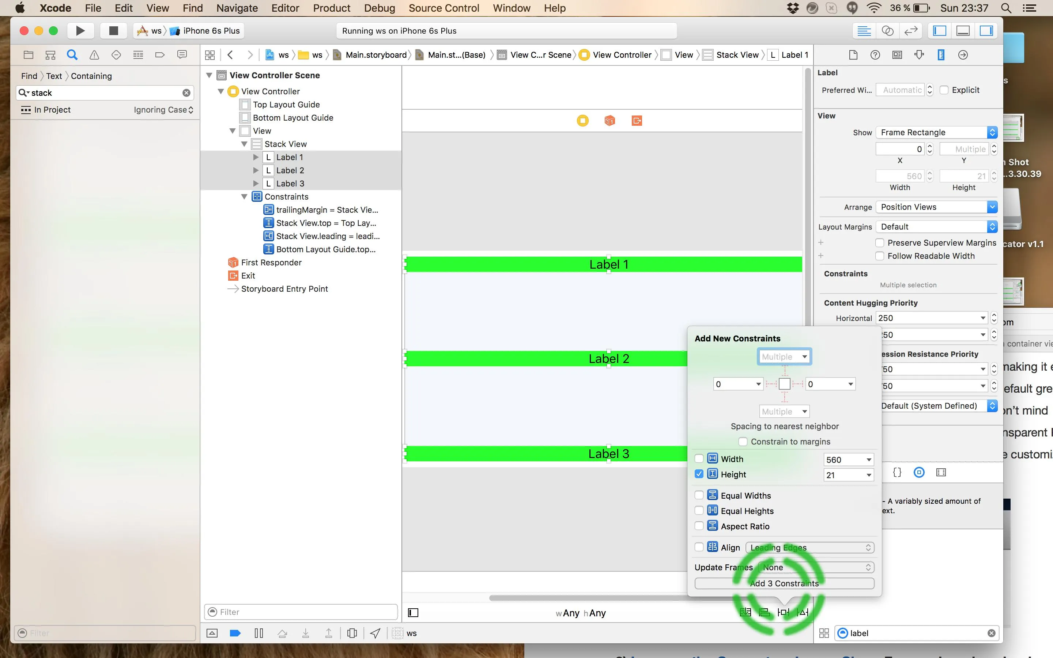The height and width of the screenshot is (658, 1053).
Task: Stop the running app
Action: tap(113, 30)
